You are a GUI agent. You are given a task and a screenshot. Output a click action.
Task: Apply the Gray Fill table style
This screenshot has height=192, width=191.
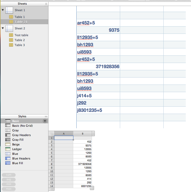tap(24, 140)
